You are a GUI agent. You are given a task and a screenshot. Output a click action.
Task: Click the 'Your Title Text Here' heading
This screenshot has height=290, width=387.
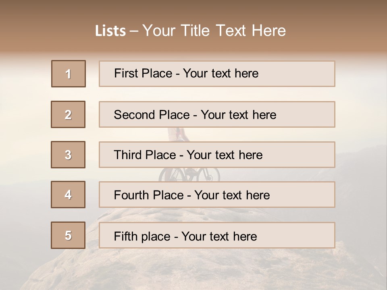(214, 31)
